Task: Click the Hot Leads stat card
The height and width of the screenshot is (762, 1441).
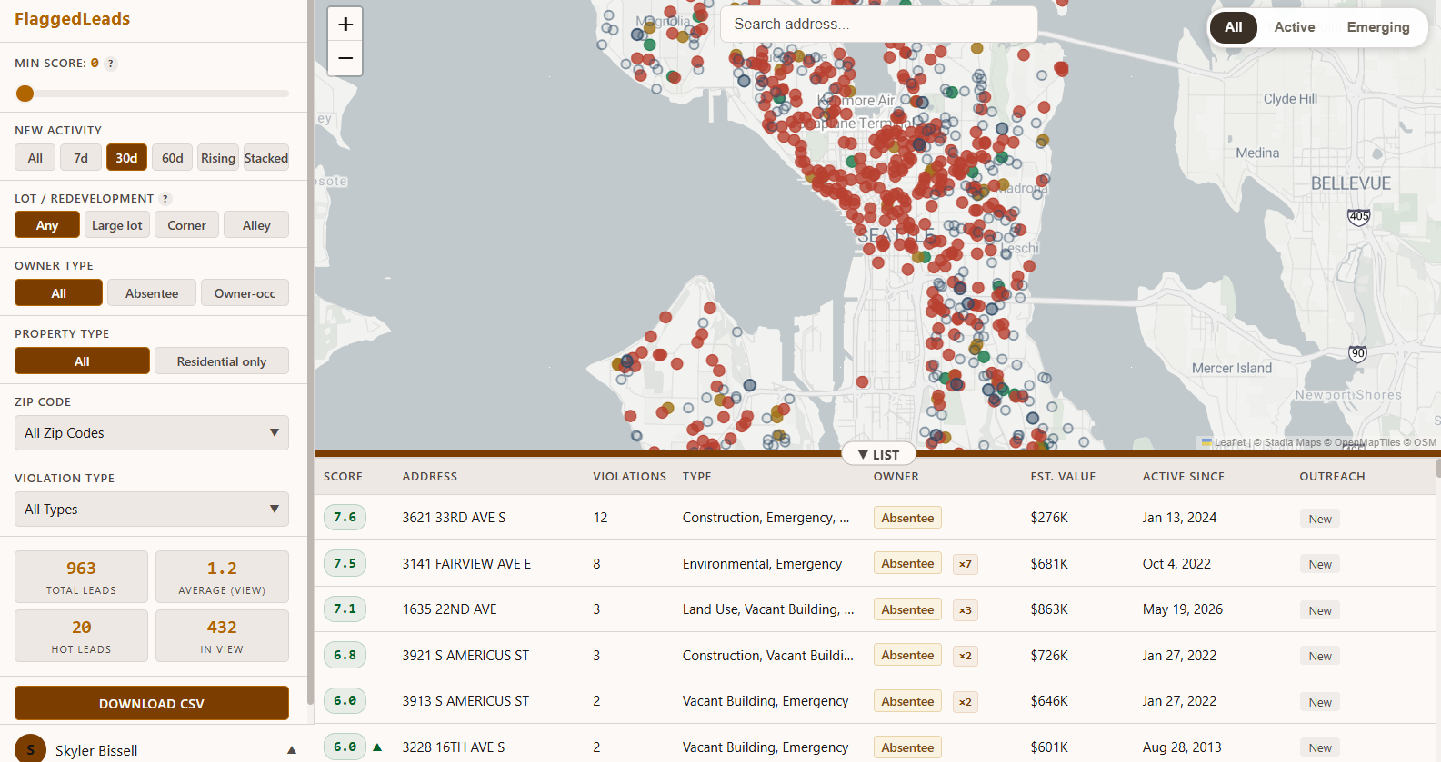Action: click(81, 636)
